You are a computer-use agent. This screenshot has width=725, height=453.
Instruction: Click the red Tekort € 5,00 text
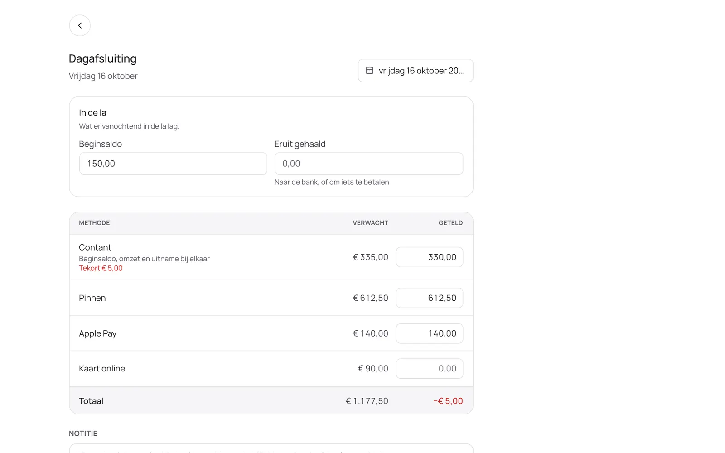point(101,268)
